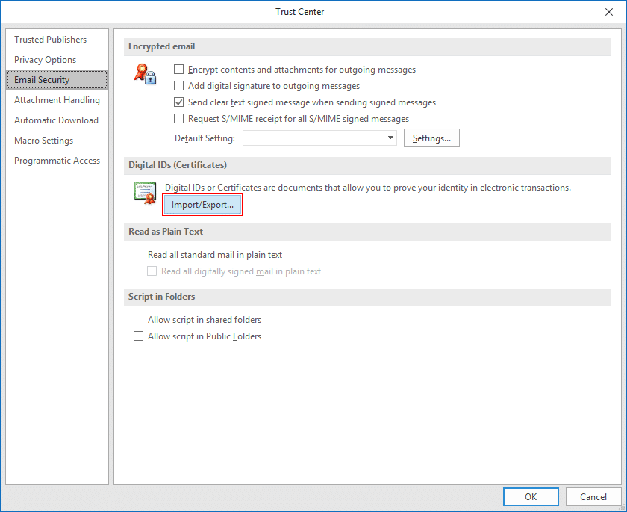
Task: Open Trusted Publishers section
Action: pyautogui.click(x=50, y=40)
